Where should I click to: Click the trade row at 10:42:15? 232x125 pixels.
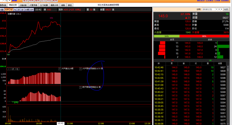click(190, 75)
